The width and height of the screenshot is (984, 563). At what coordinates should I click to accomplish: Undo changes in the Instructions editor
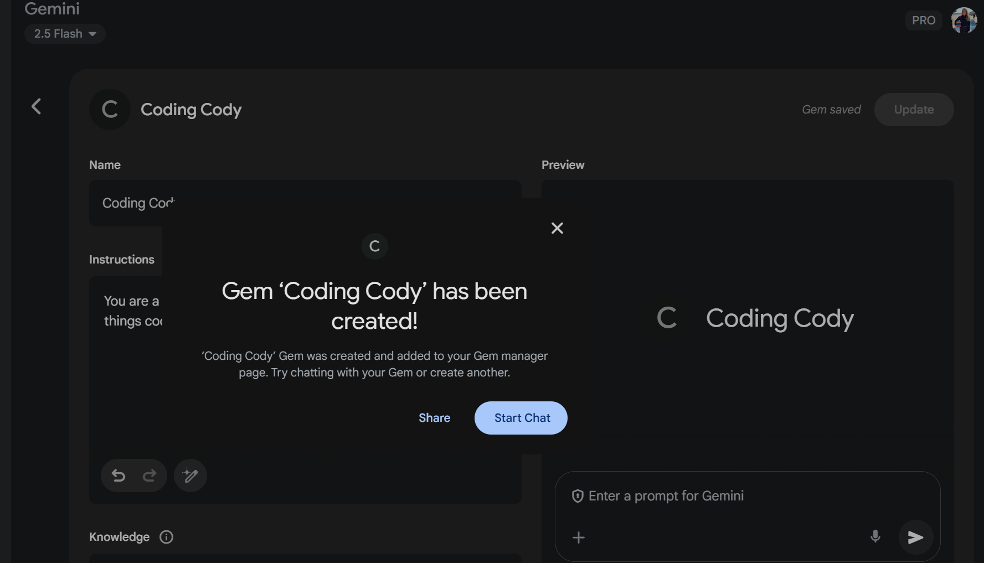click(x=118, y=475)
